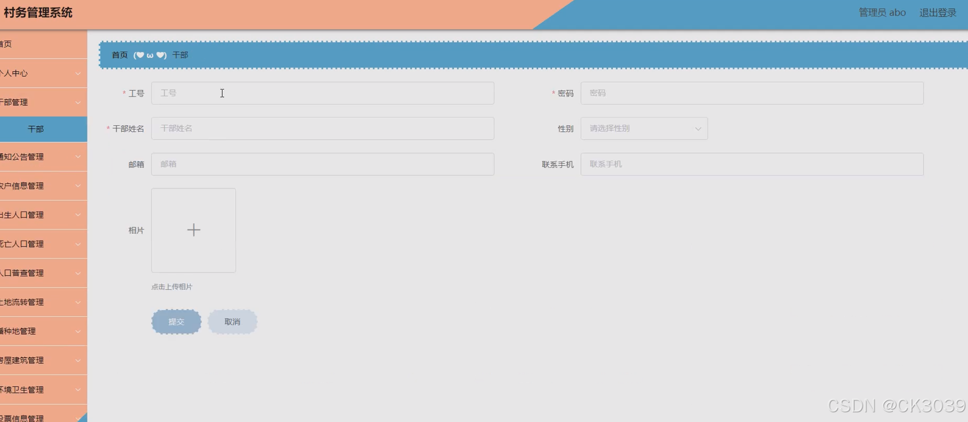Expand the 个人中心 sidebar menu
The image size is (968, 422).
click(x=43, y=73)
